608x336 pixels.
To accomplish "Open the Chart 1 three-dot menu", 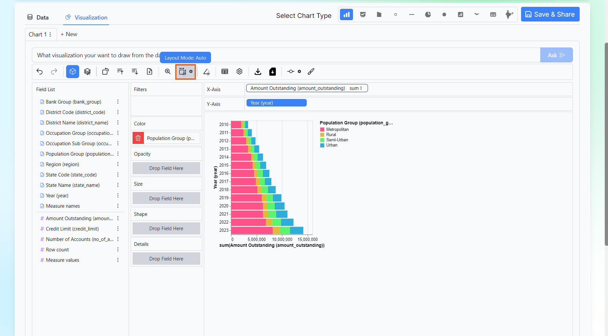I will coord(50,35).
